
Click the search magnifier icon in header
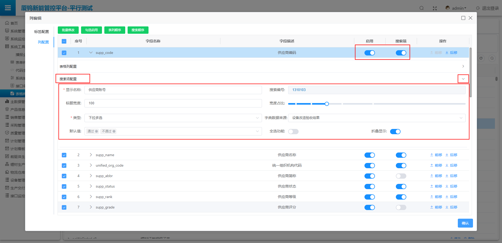click(x=421, y=8)
